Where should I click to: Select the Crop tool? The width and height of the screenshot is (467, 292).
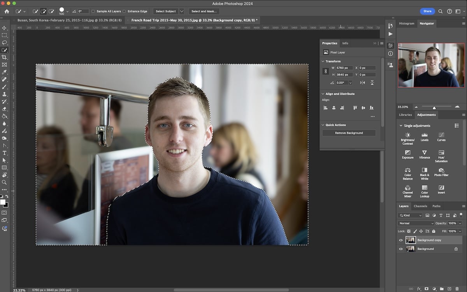(5, 57)
